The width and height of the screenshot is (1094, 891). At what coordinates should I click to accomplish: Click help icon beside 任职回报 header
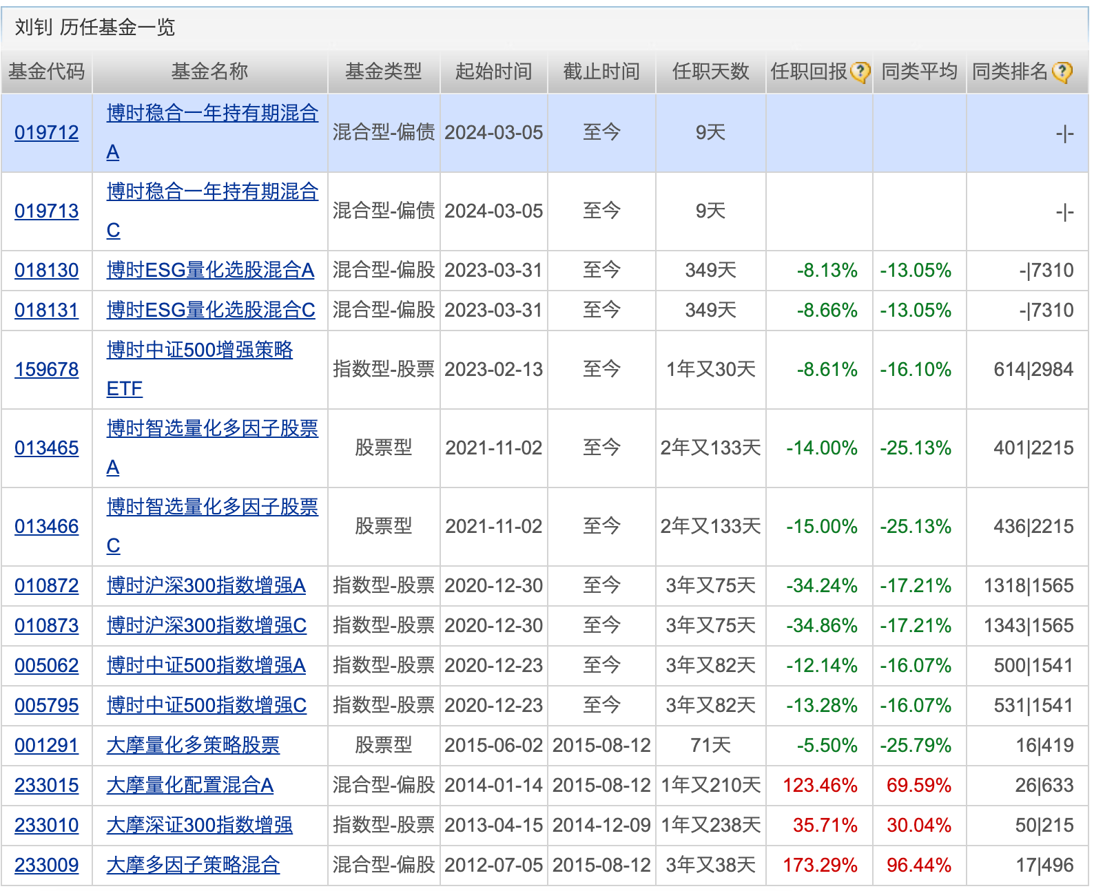pyautogui.click(x=860, y=72)
